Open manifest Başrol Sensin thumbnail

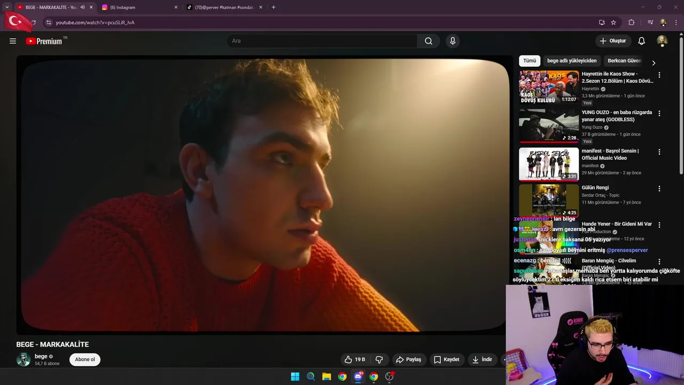point(549,164)
